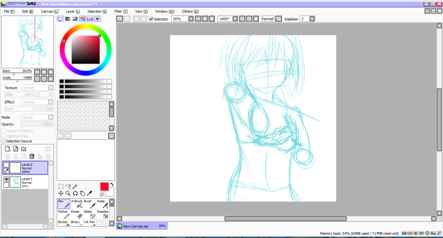Viewport: 443px width, 238px height.
Task: Select the rotate view tool
Action: tap(75, 193)
